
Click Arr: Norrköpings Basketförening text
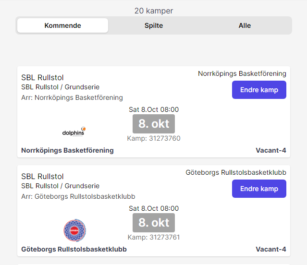click(x=72, y=97)
